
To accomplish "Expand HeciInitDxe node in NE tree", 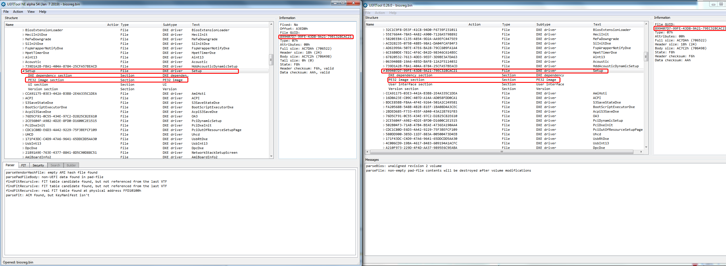I will pyautogui.click(x=23, y=35).
